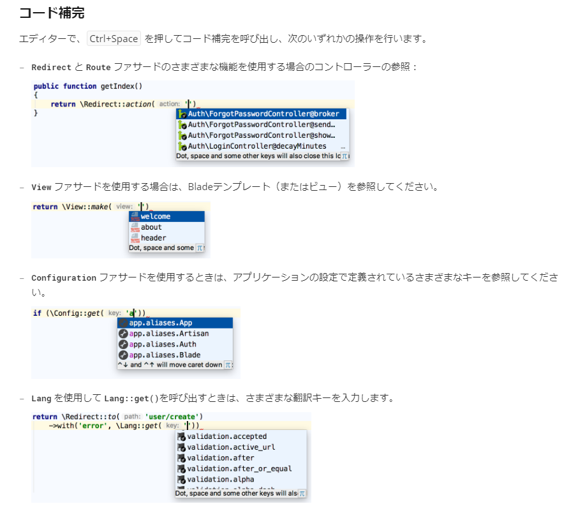The height and width of the screenshot is (511, 585).
Task: Click the Ctrl+Space shortcut badge
Action: click(114, 38)
